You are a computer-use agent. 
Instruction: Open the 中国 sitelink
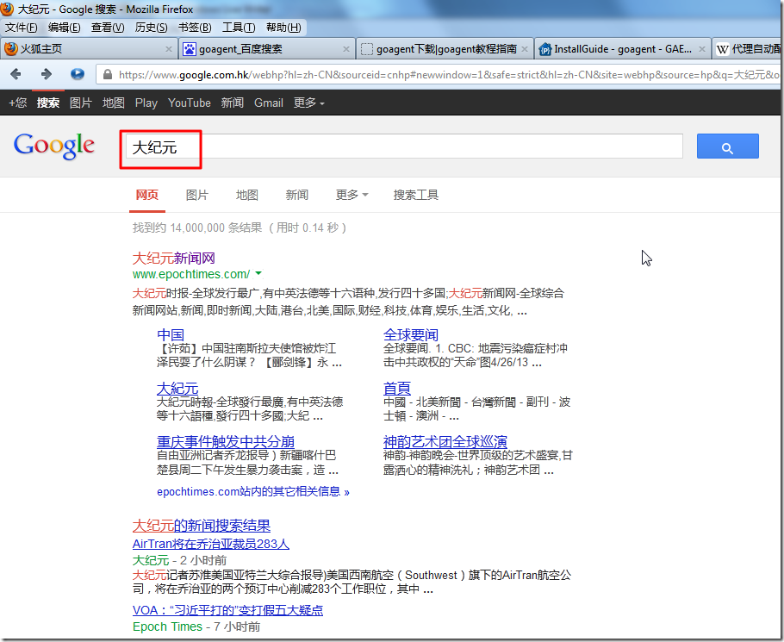click(x=171, y=334)
